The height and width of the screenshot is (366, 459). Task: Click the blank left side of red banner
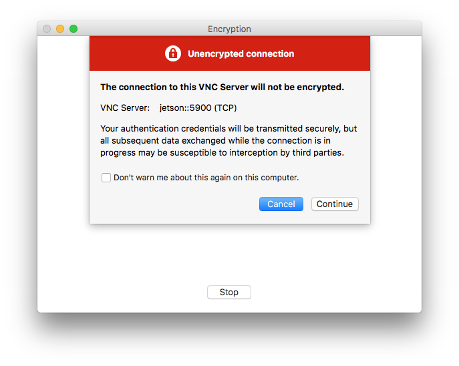(124, 53)
